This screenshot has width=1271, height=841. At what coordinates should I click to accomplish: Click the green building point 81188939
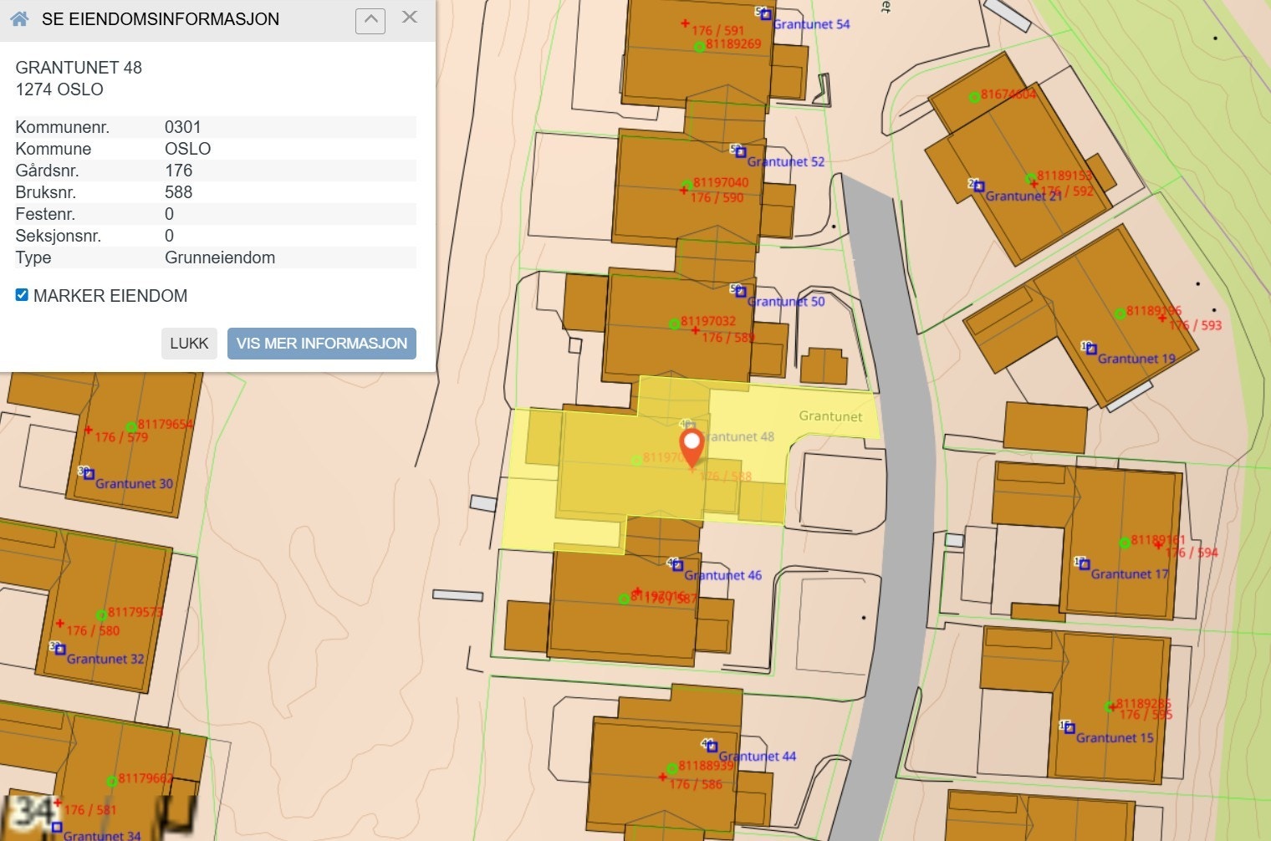671,768
